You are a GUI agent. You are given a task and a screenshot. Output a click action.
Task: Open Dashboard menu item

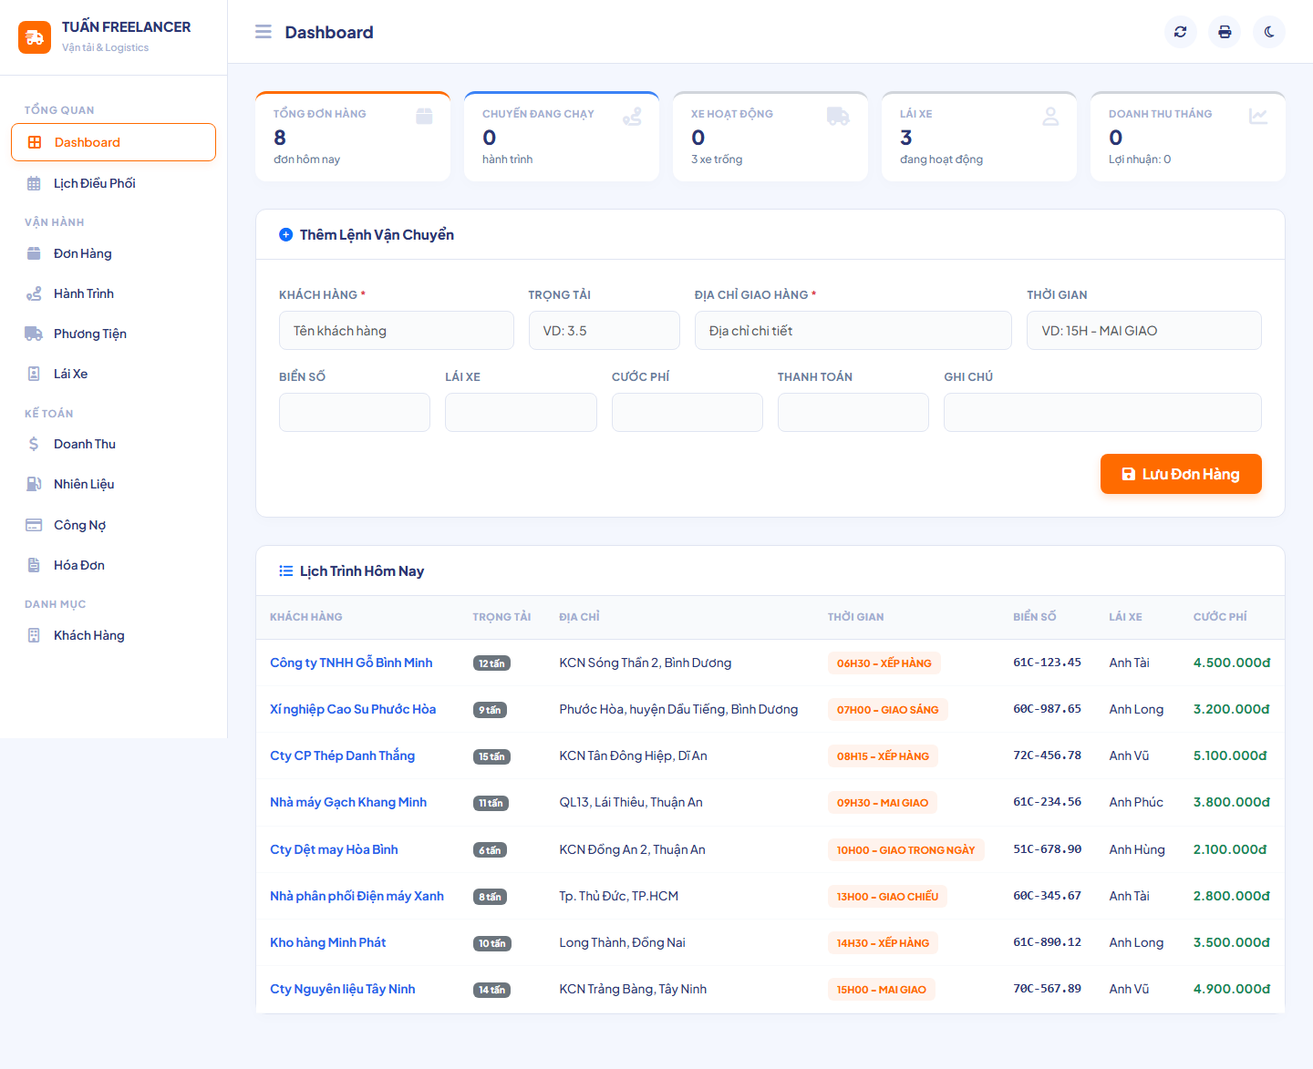click(113, 142)
